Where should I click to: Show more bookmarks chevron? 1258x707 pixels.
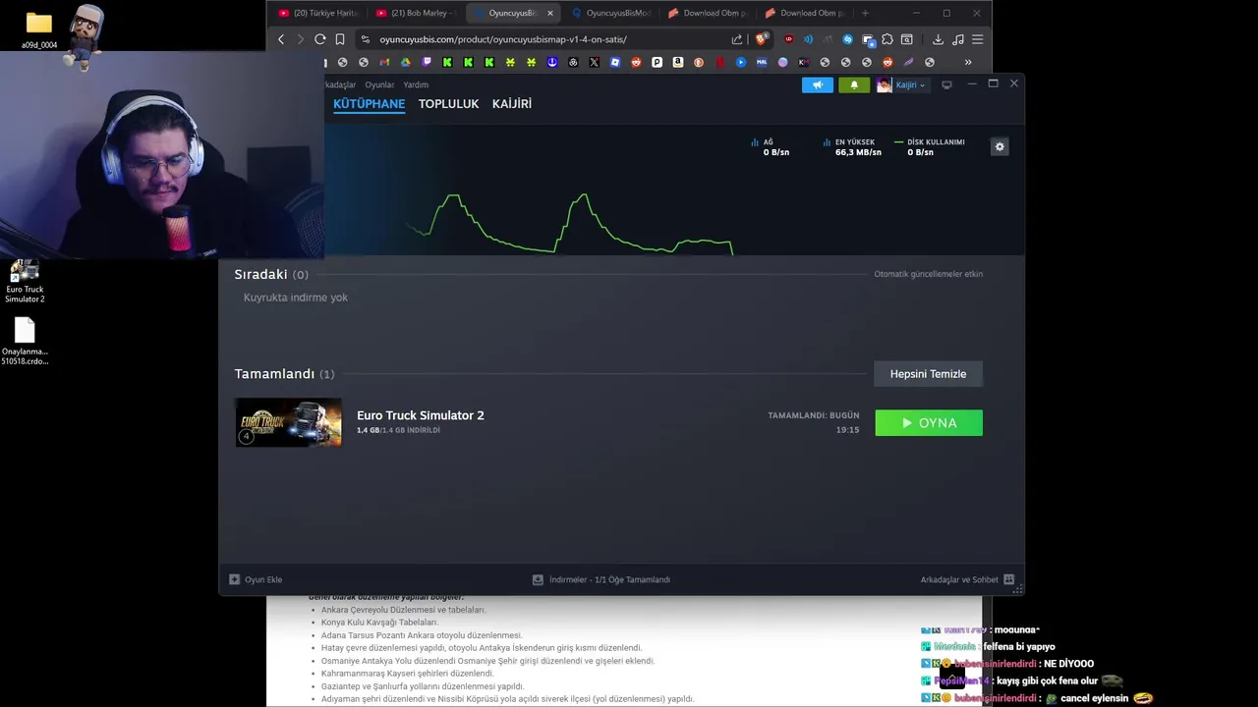[968, 62]
